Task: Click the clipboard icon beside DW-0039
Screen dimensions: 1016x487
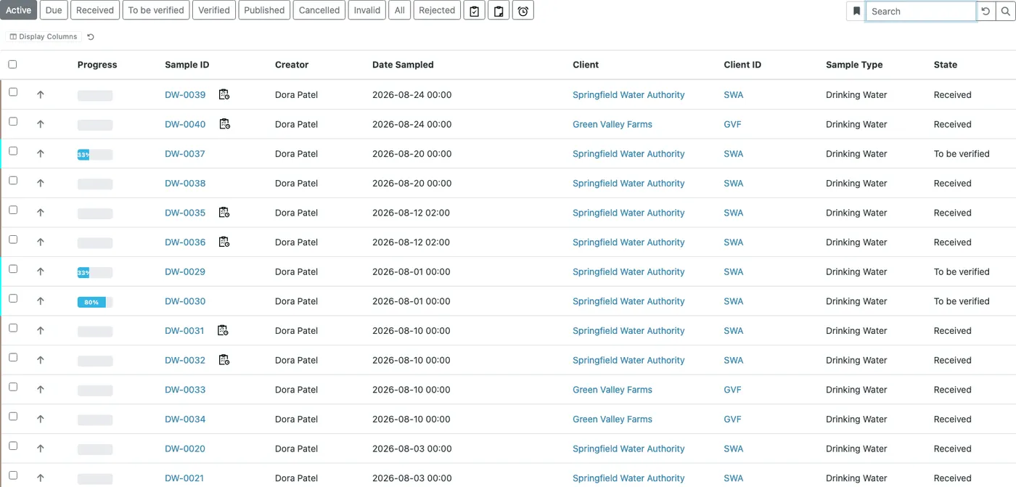Action: point(224,94)
